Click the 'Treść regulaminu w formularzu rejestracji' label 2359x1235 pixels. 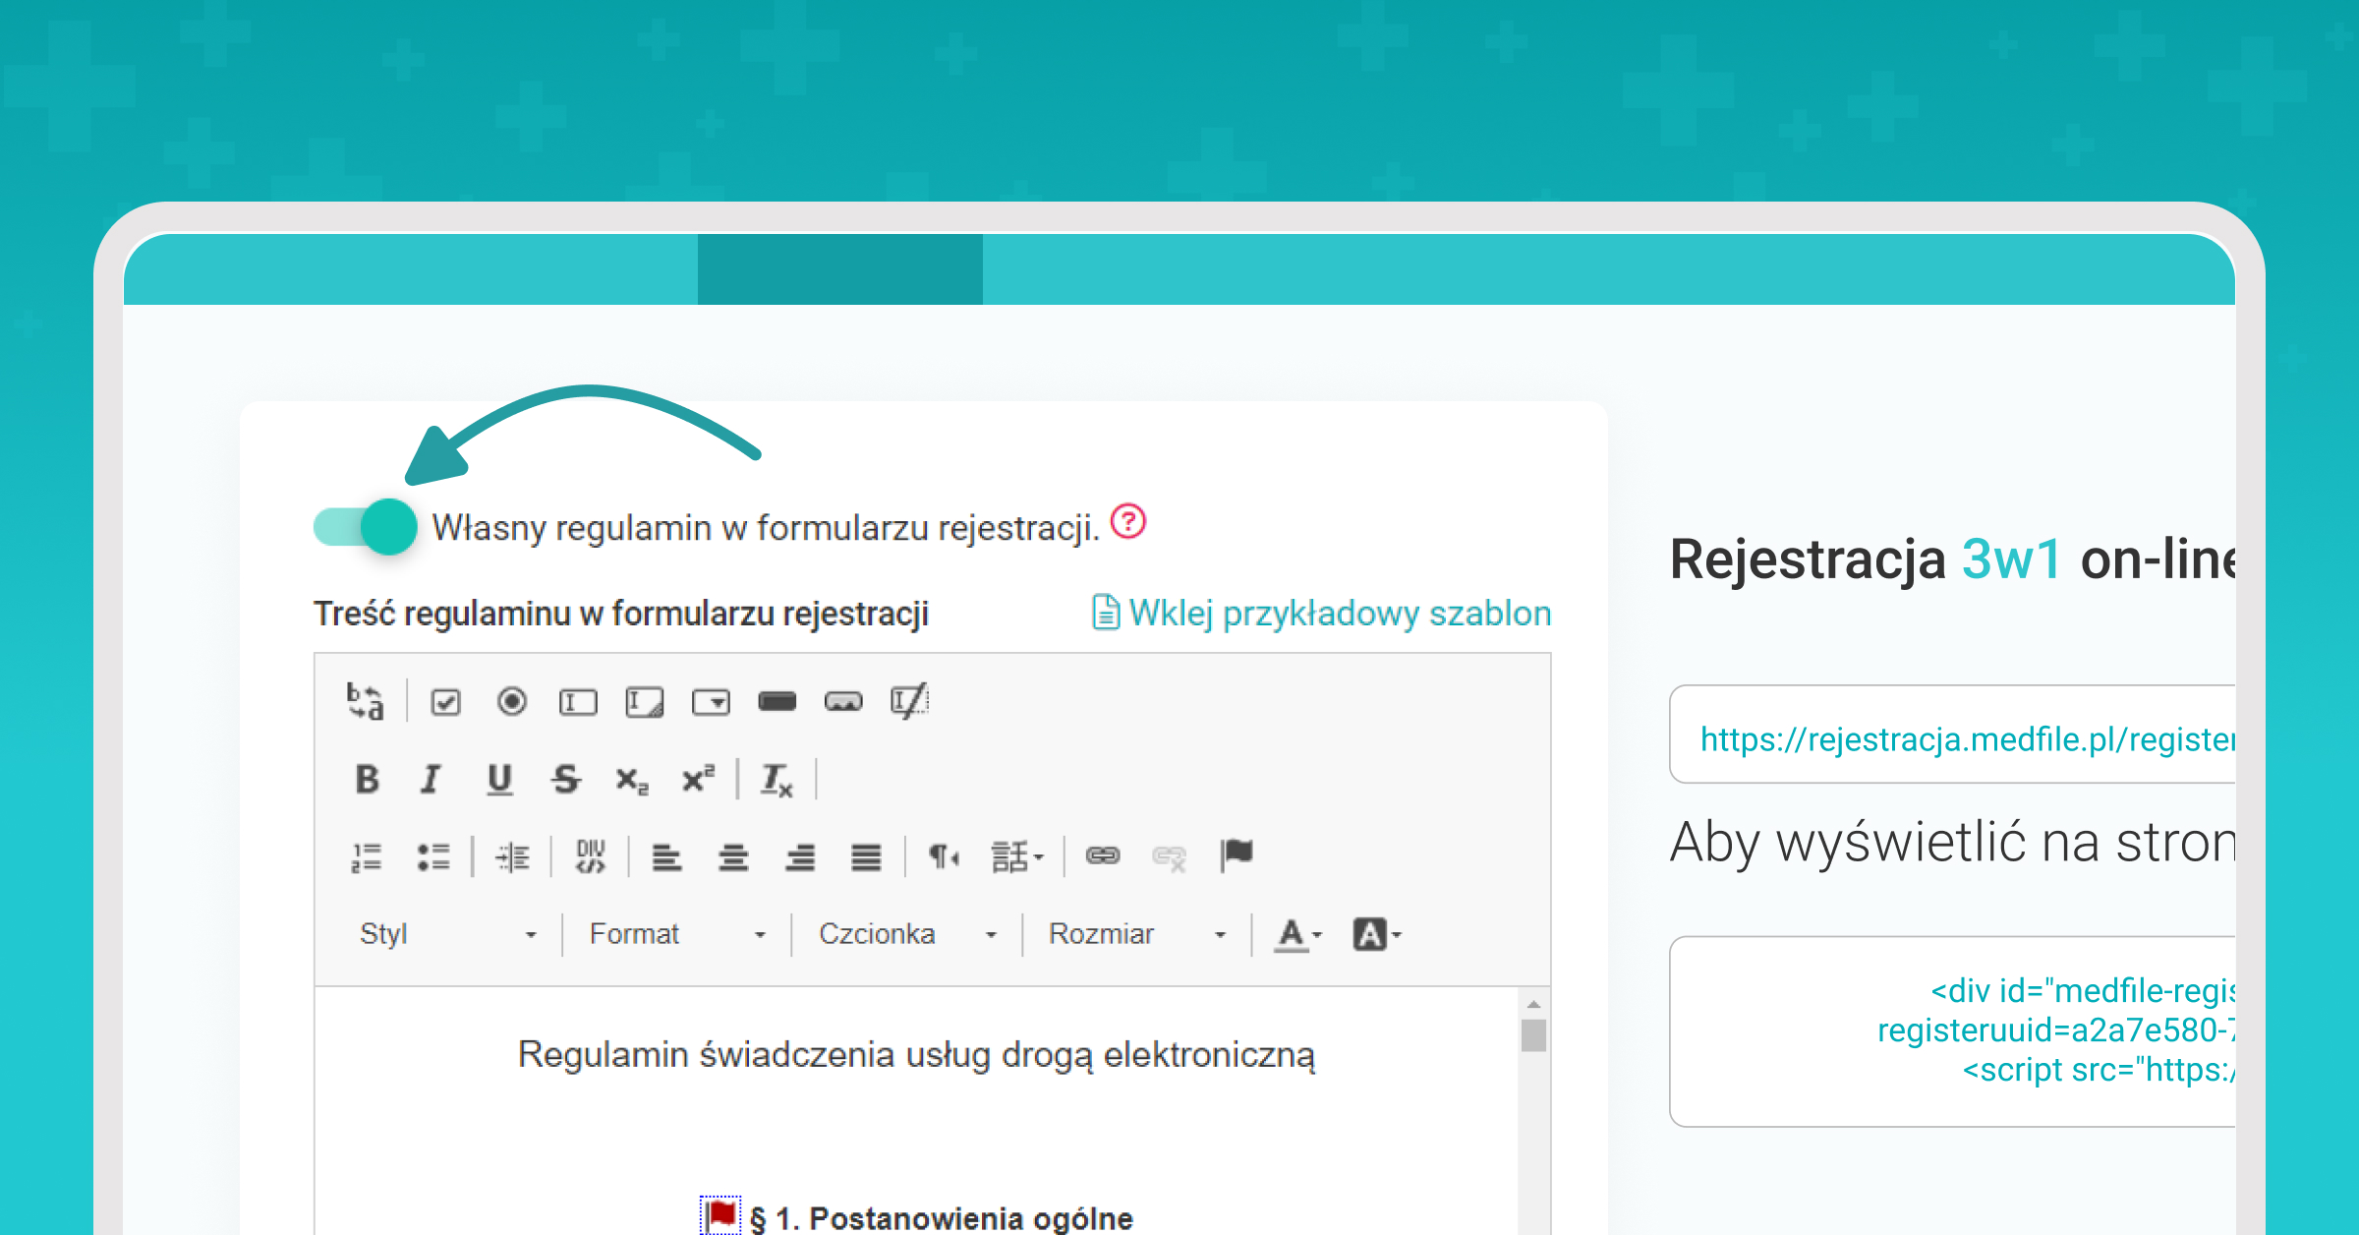(x=620, y=613)
